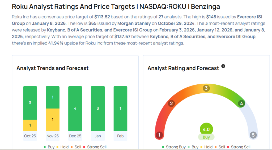Click gauge marker number 2
This screenshot has width=272, height=150.
[172, 103]
